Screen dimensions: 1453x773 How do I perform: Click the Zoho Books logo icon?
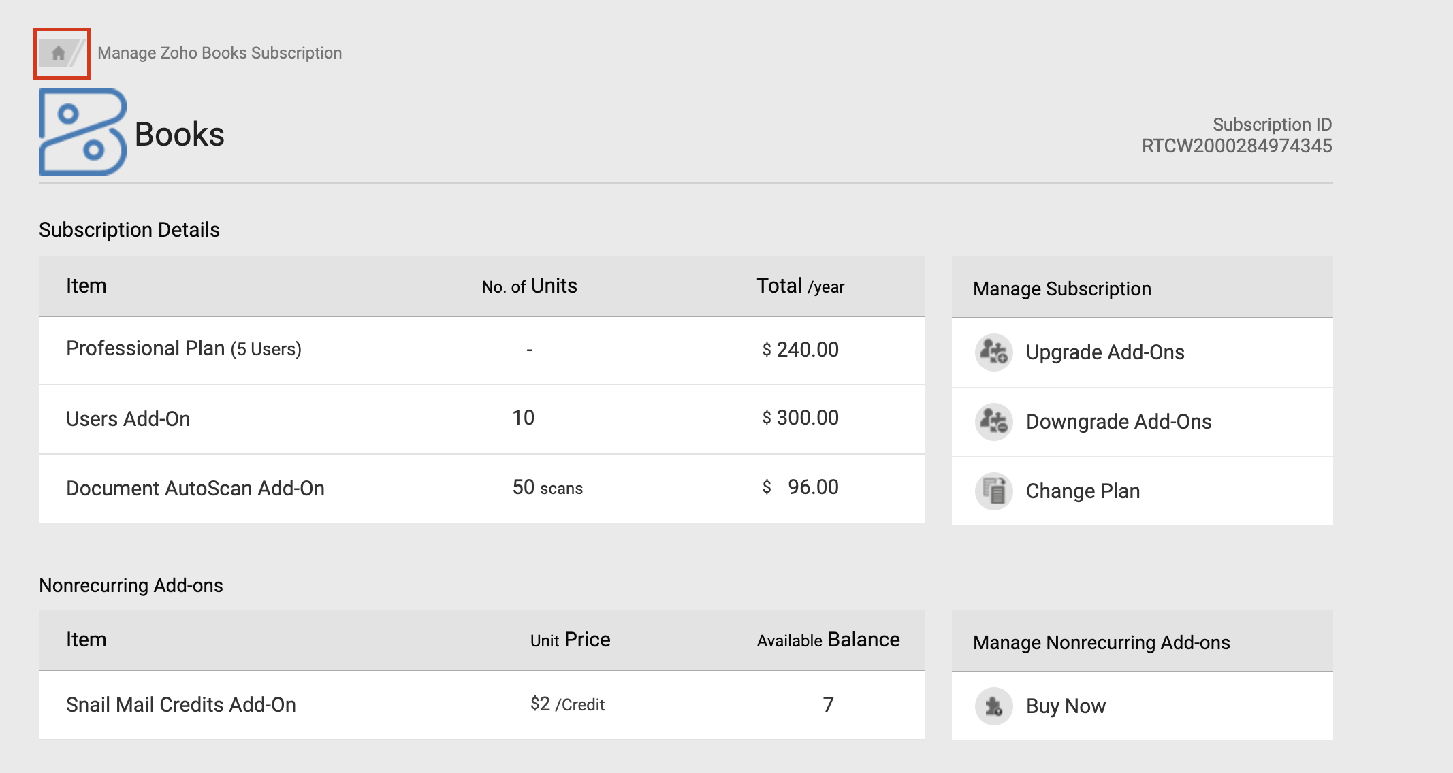82,132
